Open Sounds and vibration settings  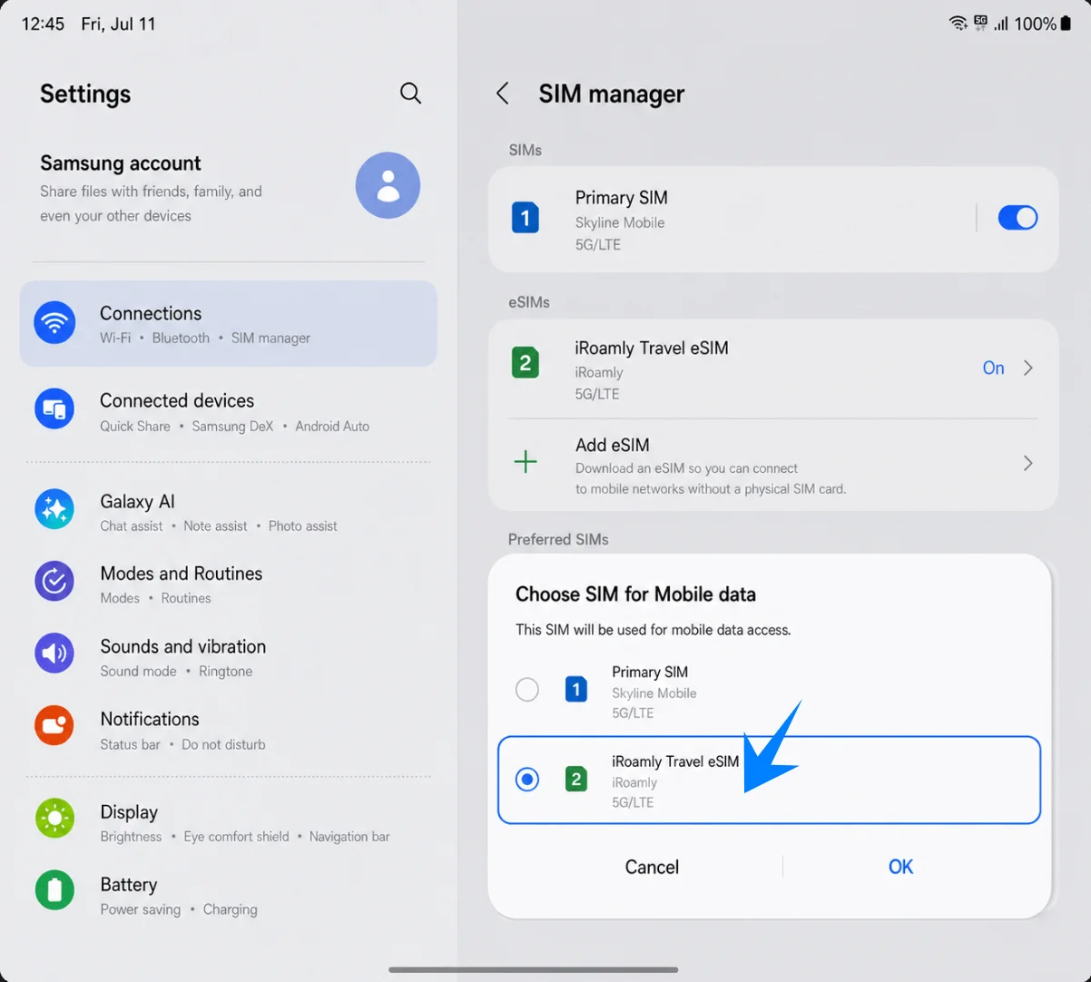point(228,657)
